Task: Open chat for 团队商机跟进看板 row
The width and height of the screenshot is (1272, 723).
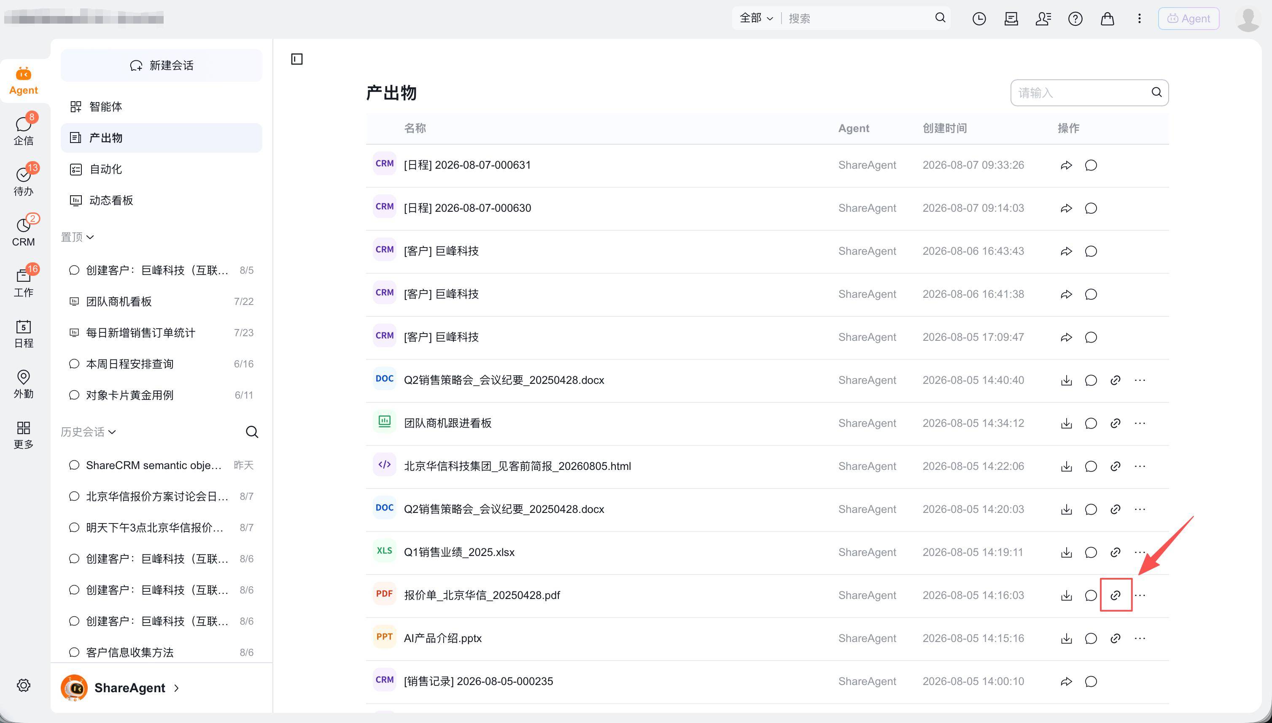Action: (x=1090, y=424)
